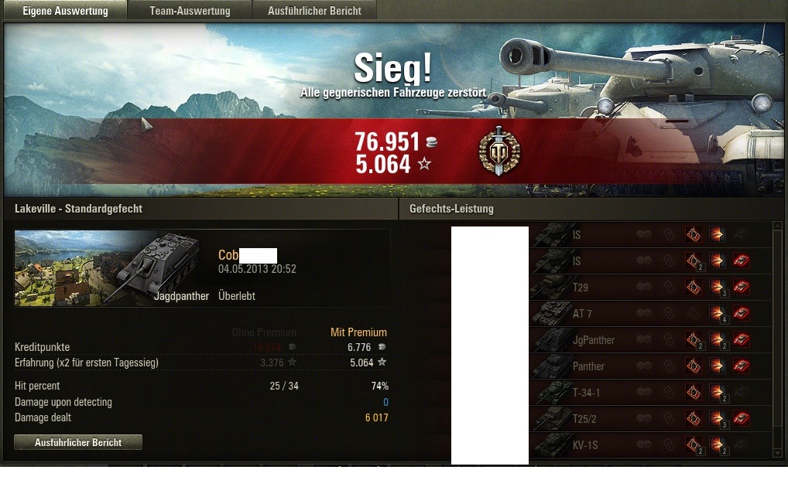Click the critical hit icon in first IS row
This screenshot has width=788, height=487.
pyautogui.click(x=694, y=234)
